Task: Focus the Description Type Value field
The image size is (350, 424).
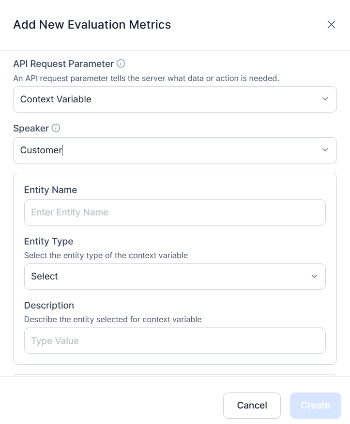Action: point(175,341)
